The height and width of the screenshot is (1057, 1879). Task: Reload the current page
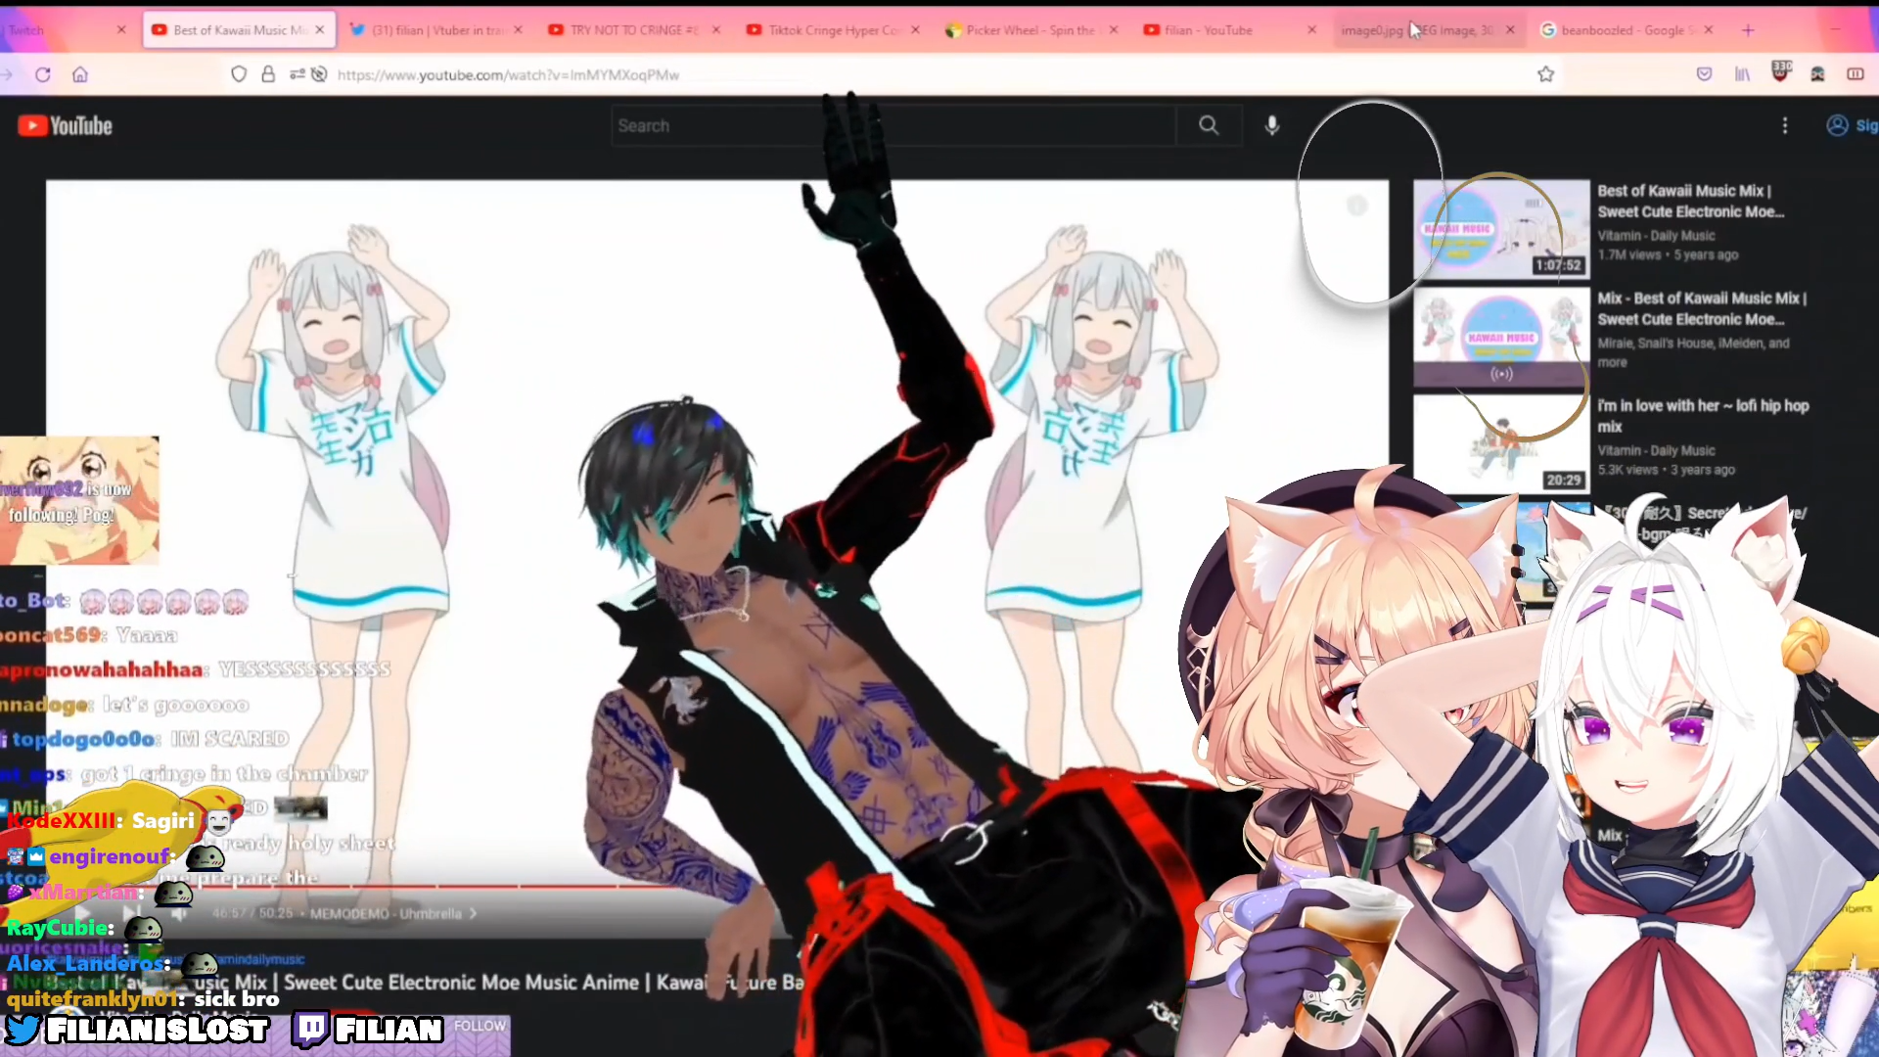pos(43,74)
